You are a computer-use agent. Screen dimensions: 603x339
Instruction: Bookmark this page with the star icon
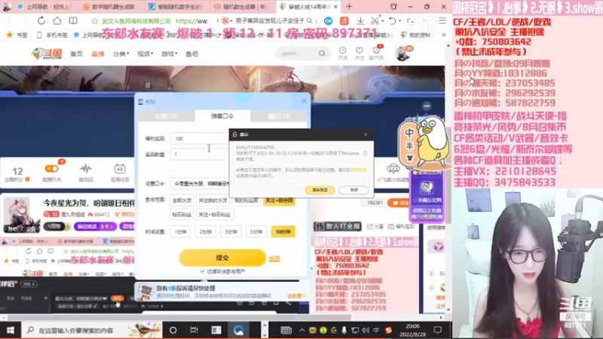point(95,21)
